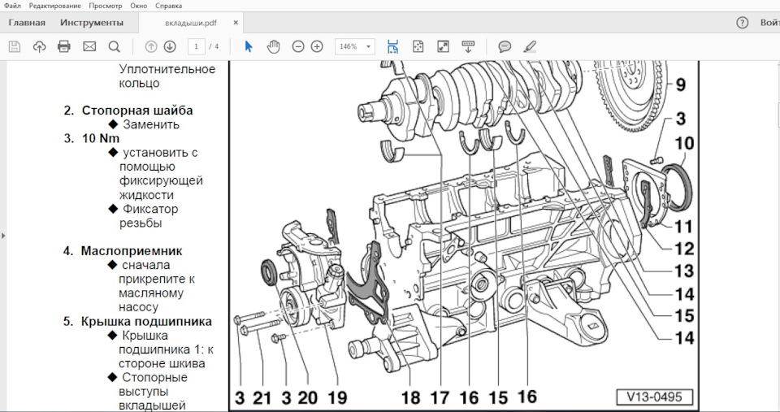Image resolution: width=780 pixels, height=412 pixels.
Task: Open the Редактирование menu
Action: tap(54, 6)
